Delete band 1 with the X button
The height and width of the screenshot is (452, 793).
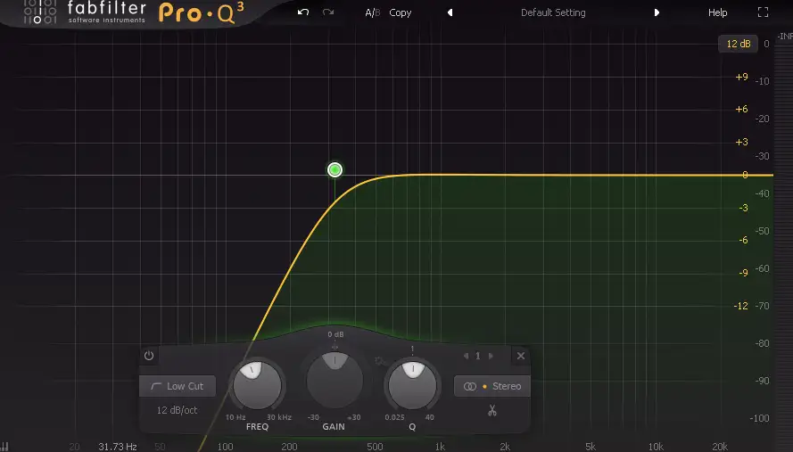(521, 356)
